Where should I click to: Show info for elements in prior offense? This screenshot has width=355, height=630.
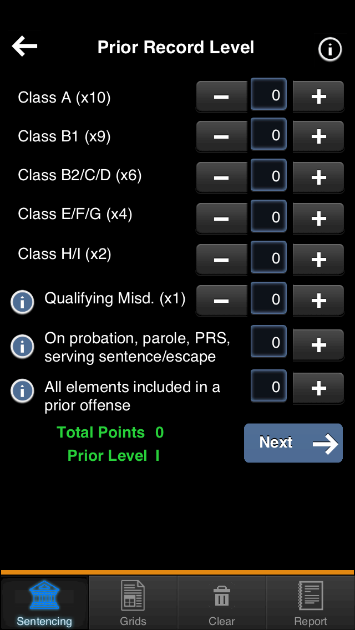[x=22, y=390]
